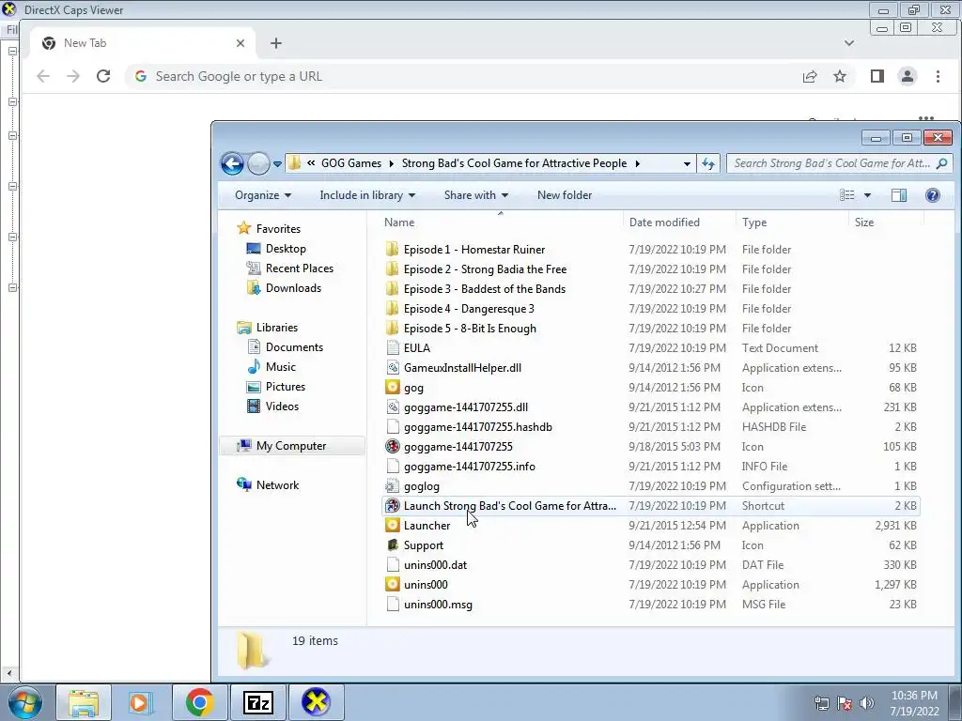The image size is (962, 721).
Task: Click the volume speaker tray icon
Action: point(867,702)
